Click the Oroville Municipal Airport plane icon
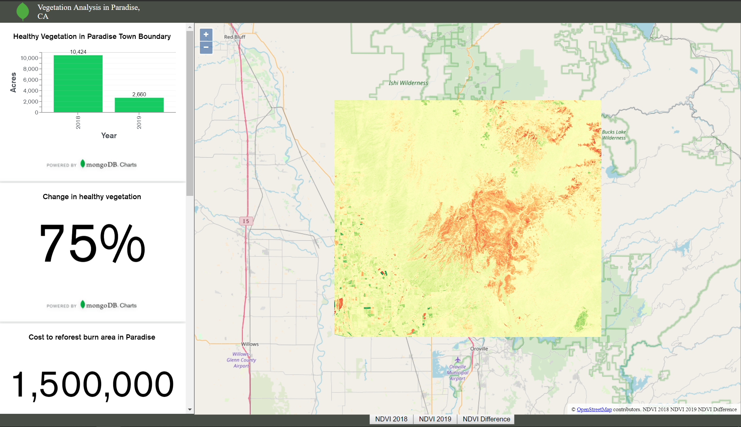Image resolution: width=741 pixels, height=427 pixels. coord(457,360)
